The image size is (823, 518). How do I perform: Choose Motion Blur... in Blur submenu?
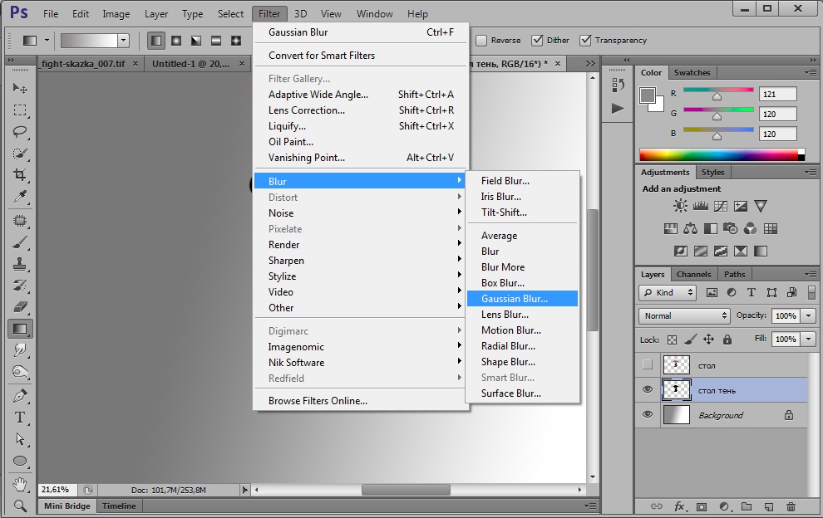pos(522,330)
